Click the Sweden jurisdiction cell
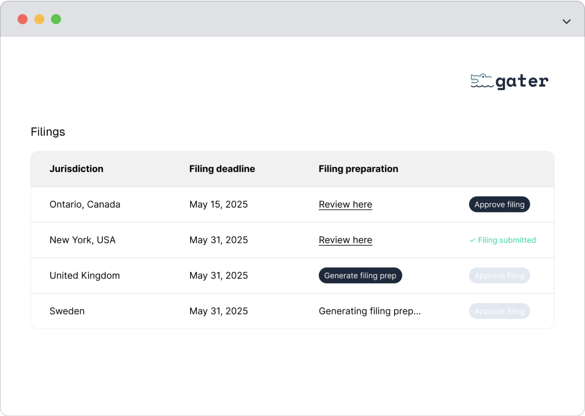Image resolution: width=585 pixels, height=416 pixels. pos(67,311)
